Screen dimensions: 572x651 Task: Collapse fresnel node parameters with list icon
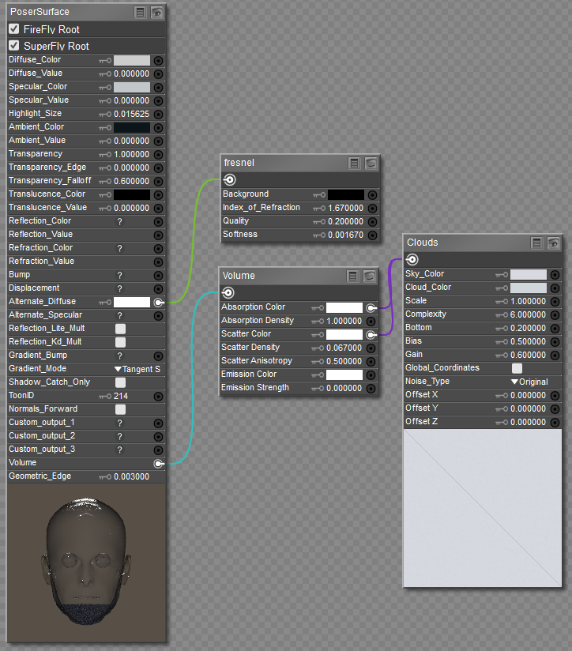(x=355, y=163)
